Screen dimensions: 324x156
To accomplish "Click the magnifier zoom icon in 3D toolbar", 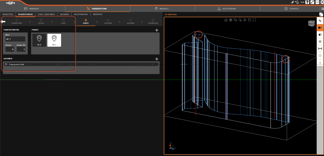I will tap(240, 20).
